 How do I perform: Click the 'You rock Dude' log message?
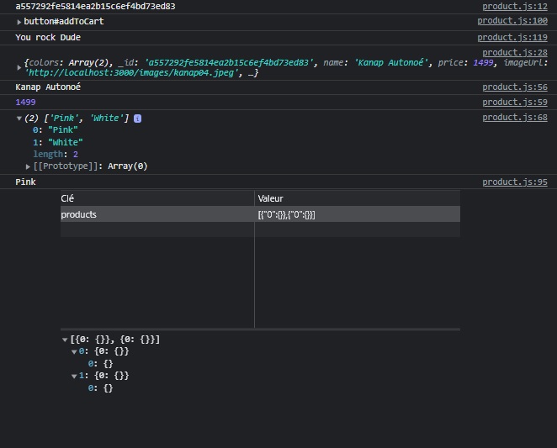tap(48, 37)
